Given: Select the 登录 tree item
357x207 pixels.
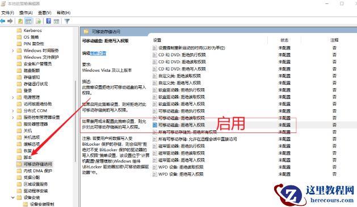Looking at the screenshot, I should [28, 90].
